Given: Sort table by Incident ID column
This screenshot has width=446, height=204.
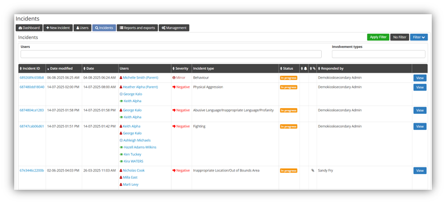Looking at the screenshot, I should coord(32,68).
